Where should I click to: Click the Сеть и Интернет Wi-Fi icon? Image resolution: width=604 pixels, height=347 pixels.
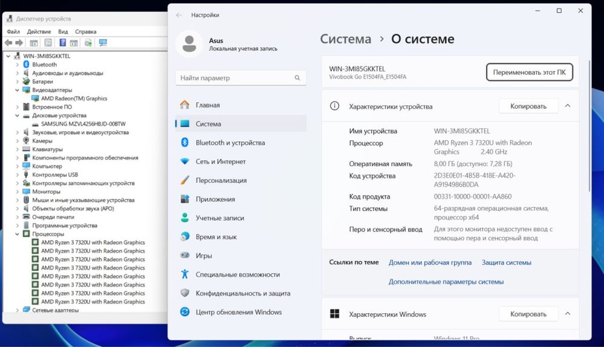click(x=185, y=161)
